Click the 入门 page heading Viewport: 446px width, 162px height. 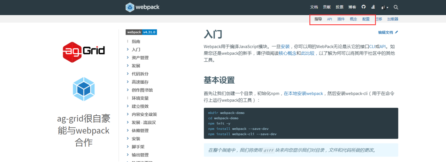[x=213, y=34]
